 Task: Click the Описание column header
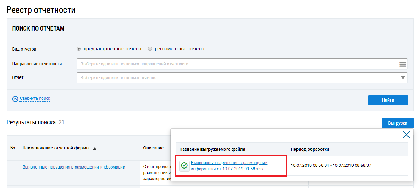click(x=153, y=148)
